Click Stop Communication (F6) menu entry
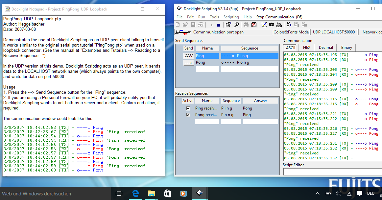Screen dimensions: 382x200 [x=279, y=17]
